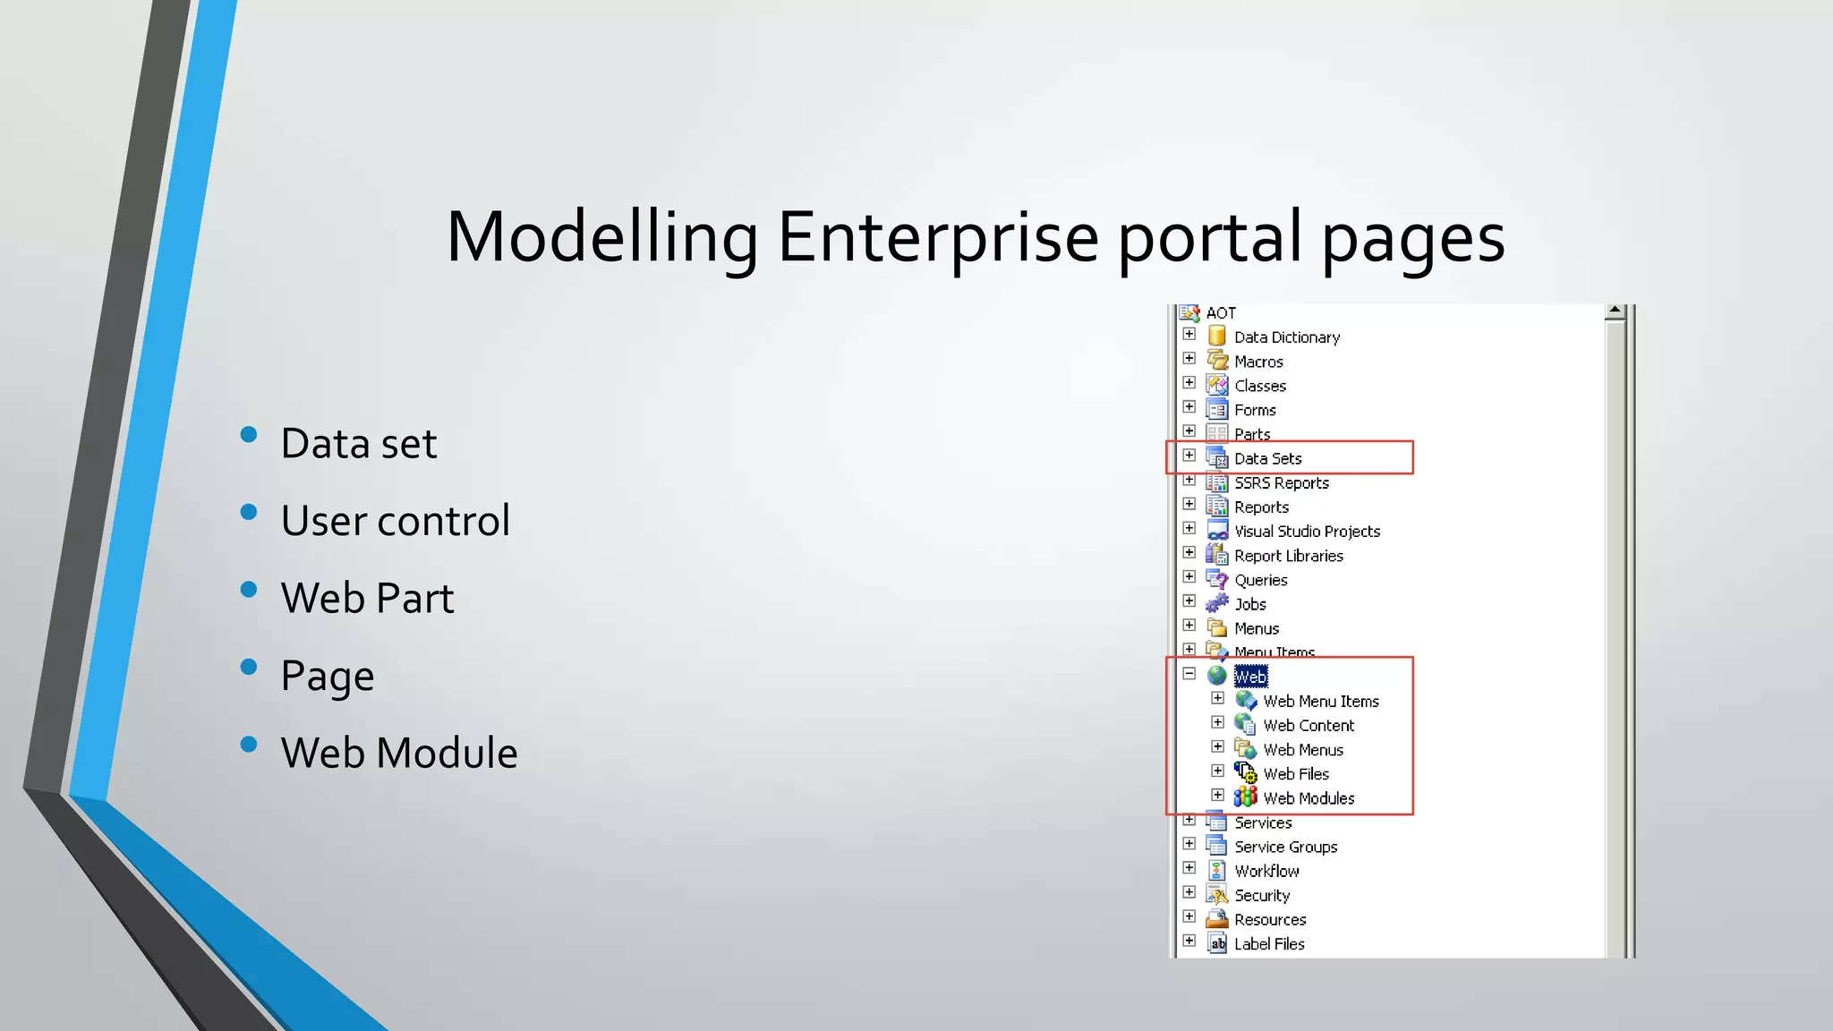Image resolution: width=1833 pixels, height=1031 pixels.
Task: Click the Forms node icon
Action: pos(1217,409)
